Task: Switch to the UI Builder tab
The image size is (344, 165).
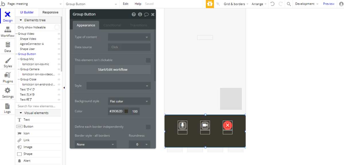Action: (x=27, y=13)
